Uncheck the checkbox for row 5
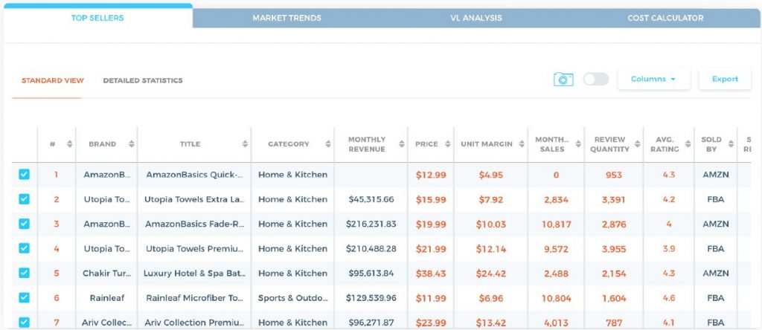This screenshot has height=330, width=762. coord(24,274)
